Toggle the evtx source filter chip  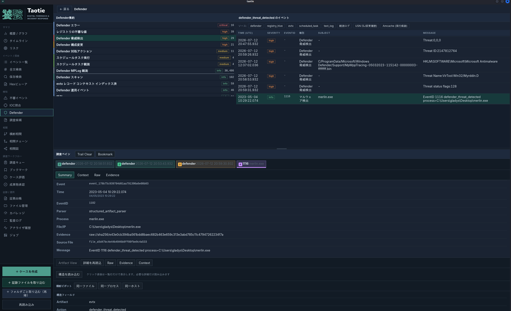pyautogui.click(x=291, y=26)
